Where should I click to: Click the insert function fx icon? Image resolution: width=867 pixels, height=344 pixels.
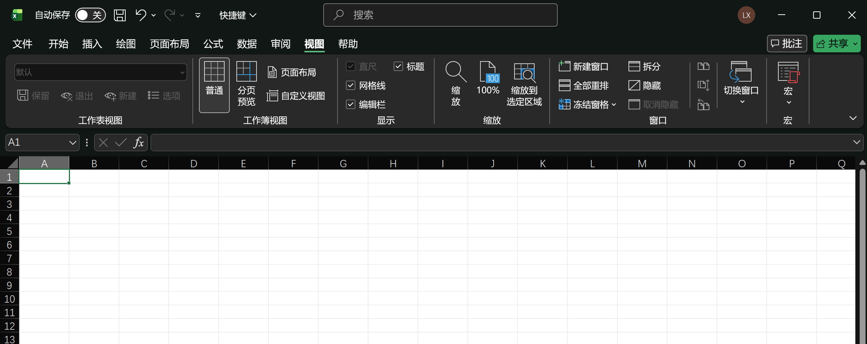pyautogui.click(x=139, y=142)
